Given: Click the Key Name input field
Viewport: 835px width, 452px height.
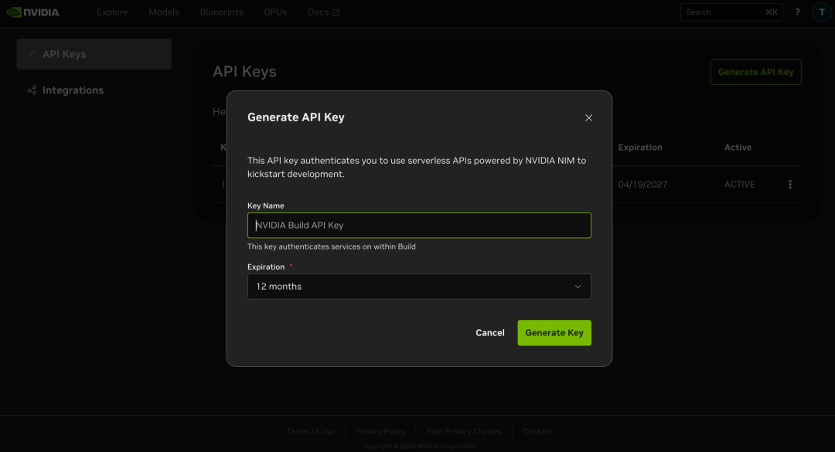Looking at the screenshot, I should point(418,225).
